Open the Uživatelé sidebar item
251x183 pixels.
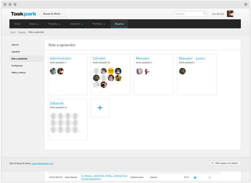pos(15,52)
